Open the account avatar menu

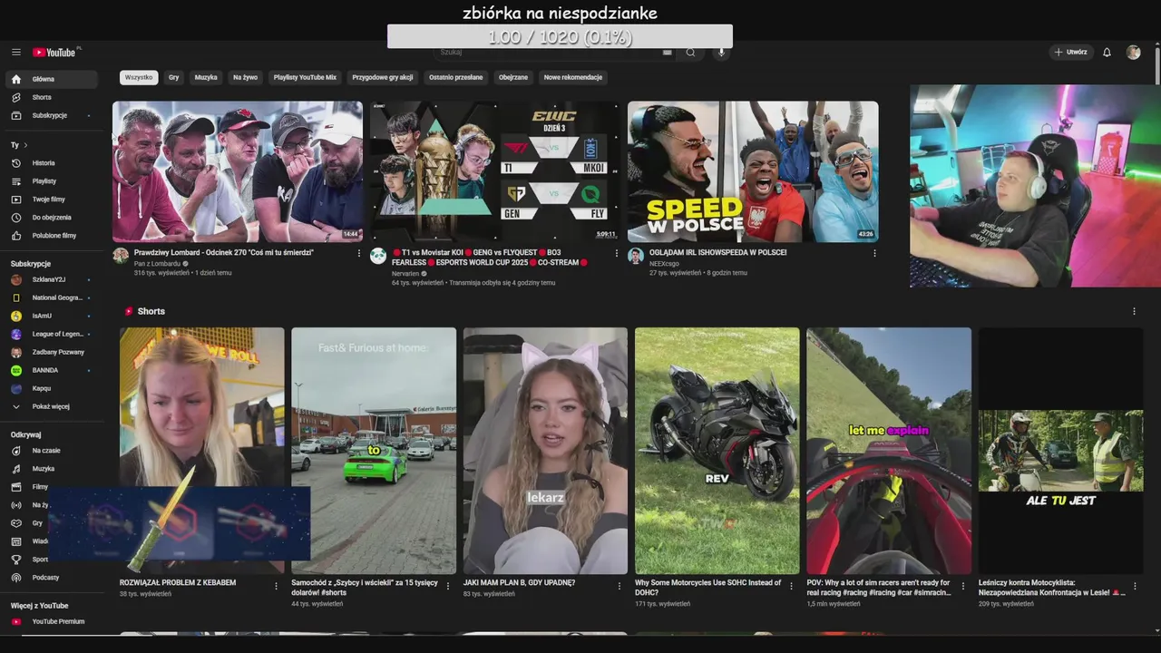(x=1133, y=53)
